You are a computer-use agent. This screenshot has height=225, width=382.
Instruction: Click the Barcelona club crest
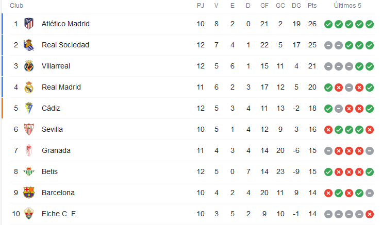(x=29, y=193)
